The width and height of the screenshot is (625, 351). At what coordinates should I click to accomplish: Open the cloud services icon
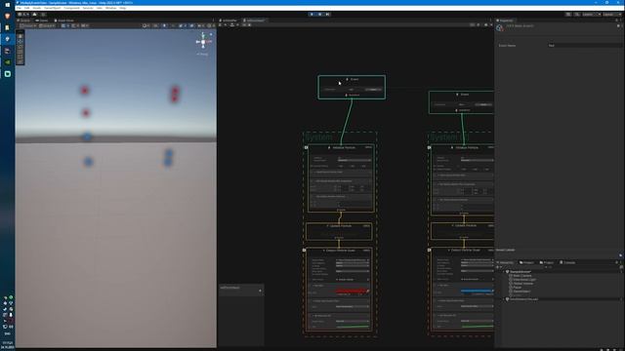pos(35,15)
